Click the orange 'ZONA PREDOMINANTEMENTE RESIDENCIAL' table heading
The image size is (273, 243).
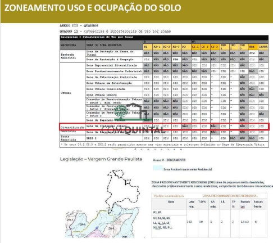pyautogui.click(x=230, y=196)
